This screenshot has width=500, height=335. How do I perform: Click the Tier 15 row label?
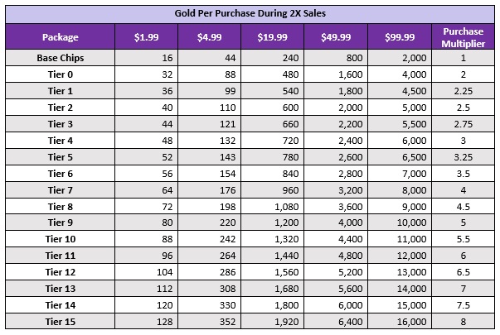point(61,322)
